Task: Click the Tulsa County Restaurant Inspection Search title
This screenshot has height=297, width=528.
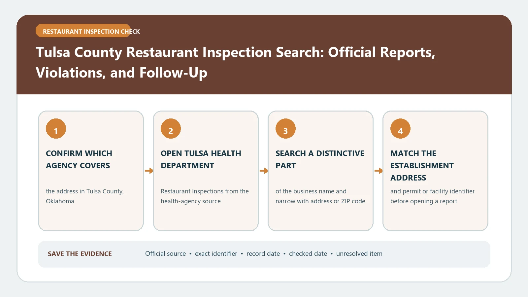Action: (235, 62)
